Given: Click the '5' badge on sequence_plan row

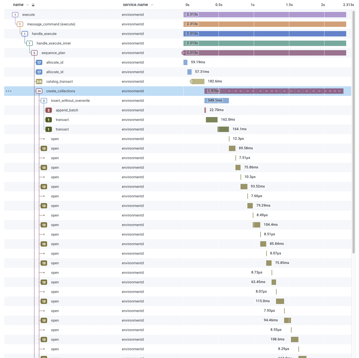Looking at the screenshot, I should (34, 53).
